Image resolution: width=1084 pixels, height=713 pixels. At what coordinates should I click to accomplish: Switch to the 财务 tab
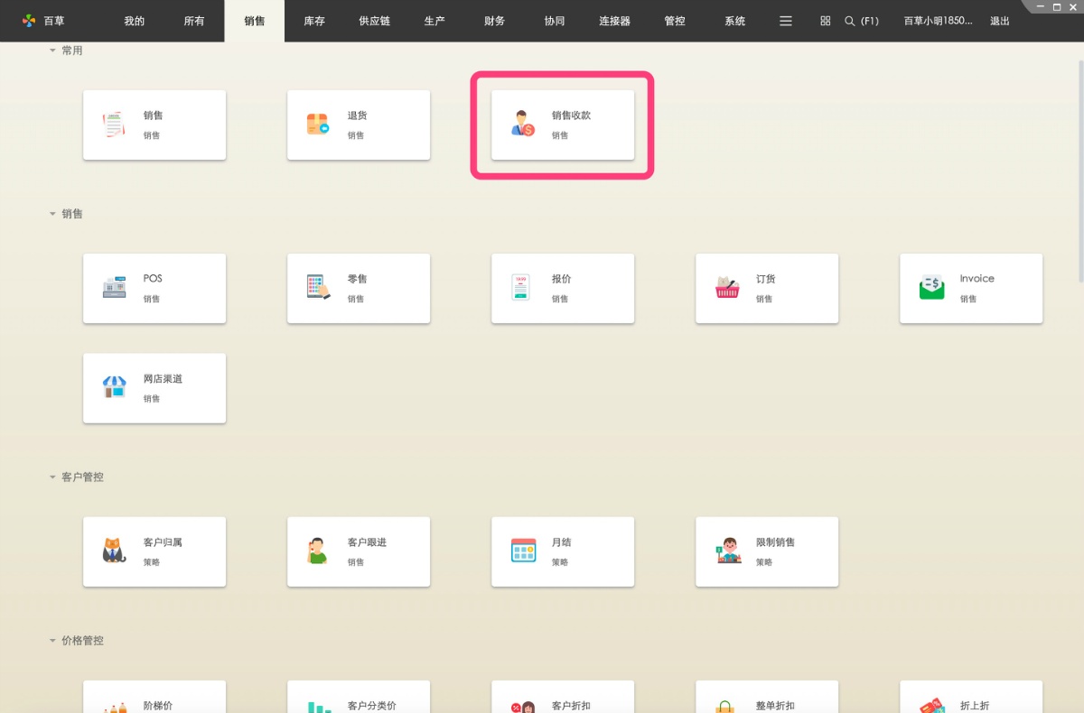(495, 21)
